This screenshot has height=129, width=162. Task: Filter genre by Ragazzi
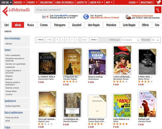tap(9, 76)
